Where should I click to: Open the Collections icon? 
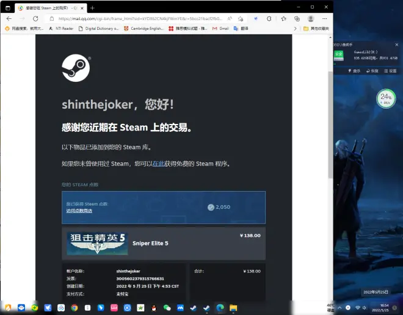(297, 18)
